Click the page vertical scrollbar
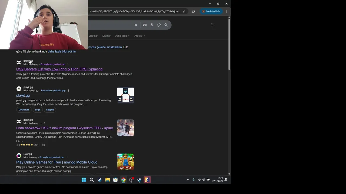Viewport: 346px width, 194px height. (229, 44)
